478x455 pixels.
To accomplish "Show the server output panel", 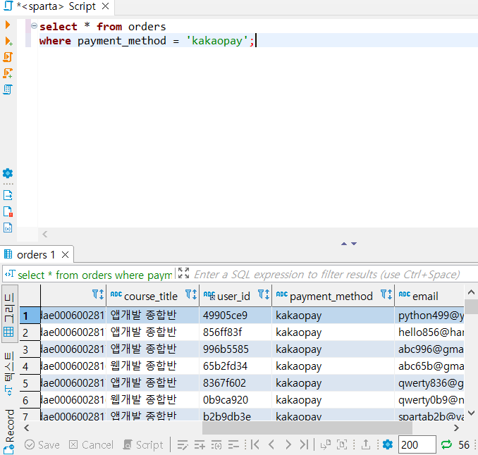I will coord(8,195).
